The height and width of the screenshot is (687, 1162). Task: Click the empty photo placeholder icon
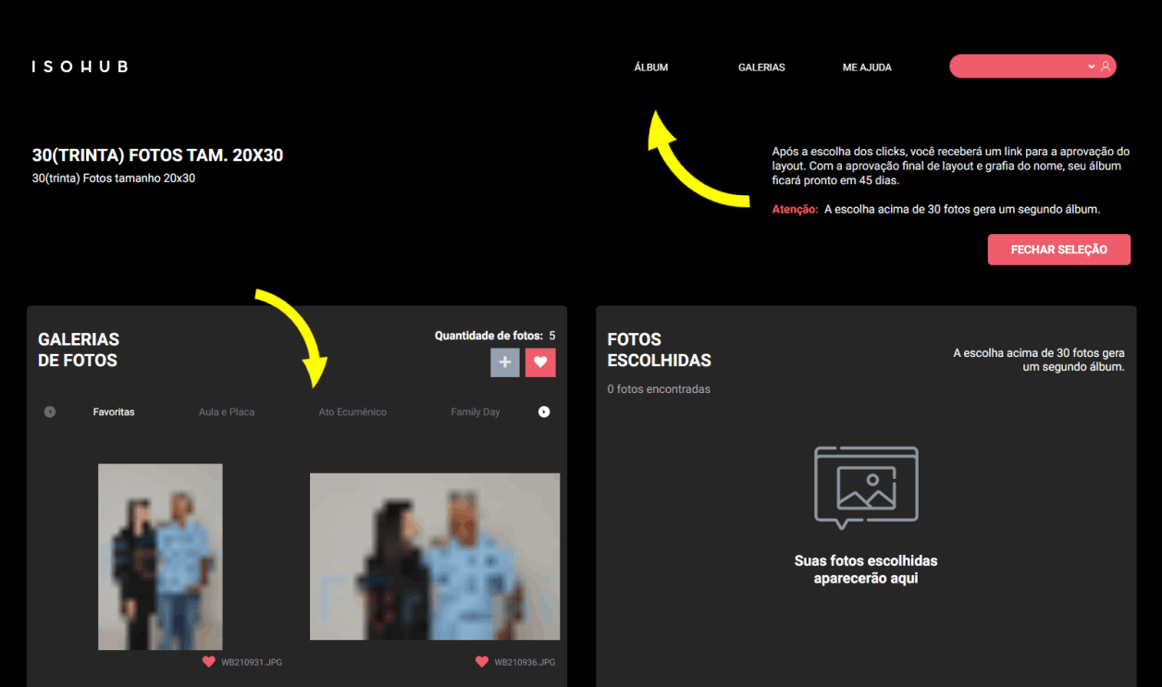(x=866, y=487)
